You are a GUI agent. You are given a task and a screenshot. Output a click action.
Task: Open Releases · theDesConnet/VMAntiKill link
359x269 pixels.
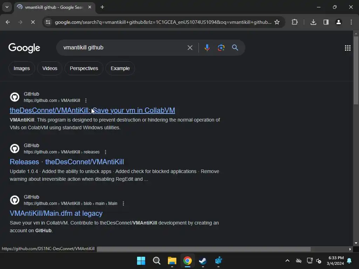click(67, 162)
